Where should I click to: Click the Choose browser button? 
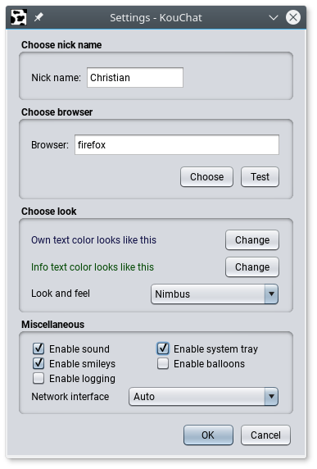click(206, 177)
